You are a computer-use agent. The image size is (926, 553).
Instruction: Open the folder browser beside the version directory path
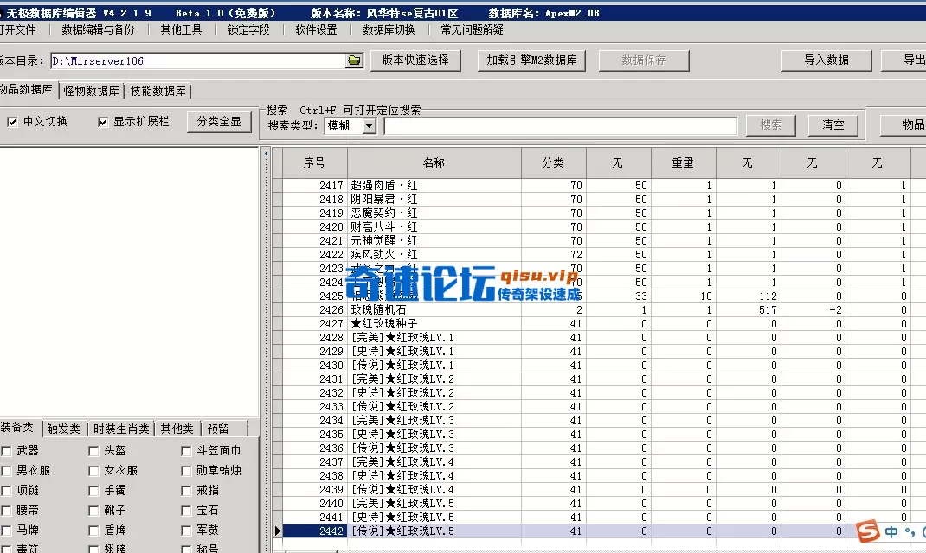pyautogui.click(x=352, y=61)
